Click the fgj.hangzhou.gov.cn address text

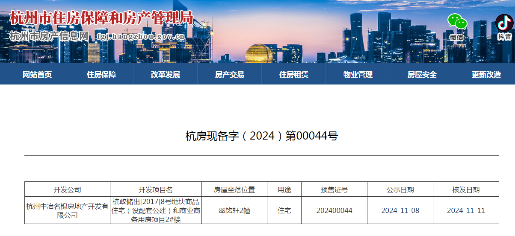pos(141,37)
